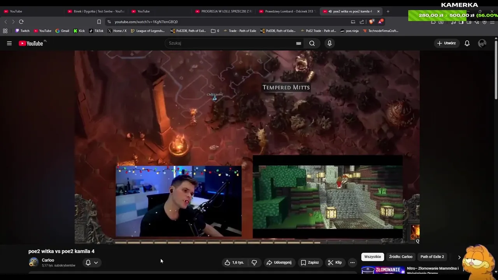The width and height of the screenshot is (498, 280).
Task: Switch to PROGRESJA W LOLU tab
Action: coord(223,11)
